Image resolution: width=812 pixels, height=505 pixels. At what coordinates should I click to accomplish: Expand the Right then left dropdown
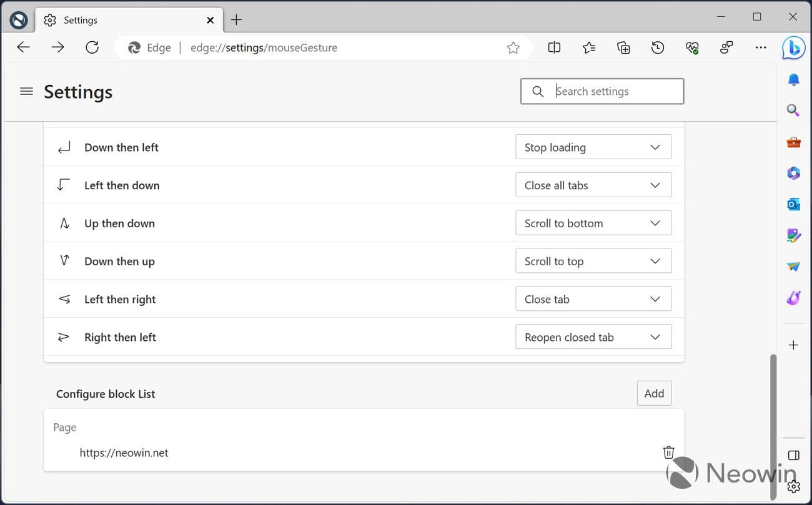pyautogui.click(x=593, y=337)
